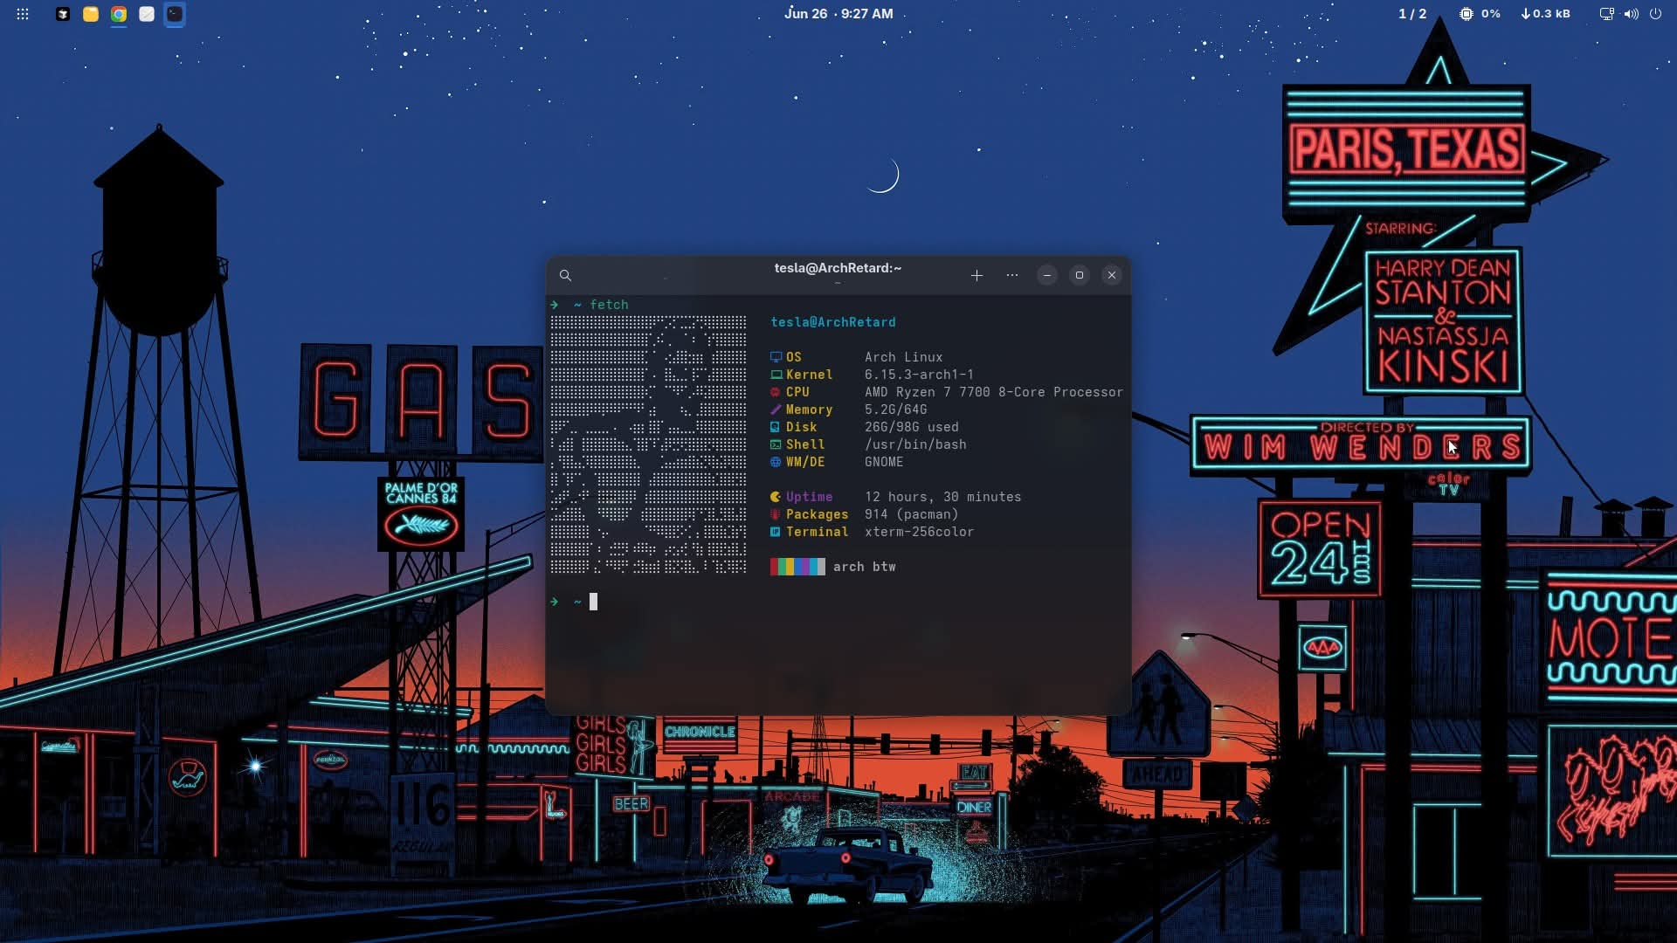The width and height of the screenshot is (1677, 943).
Task: Open the application grid launcher
Action: [x=23, y=14]
